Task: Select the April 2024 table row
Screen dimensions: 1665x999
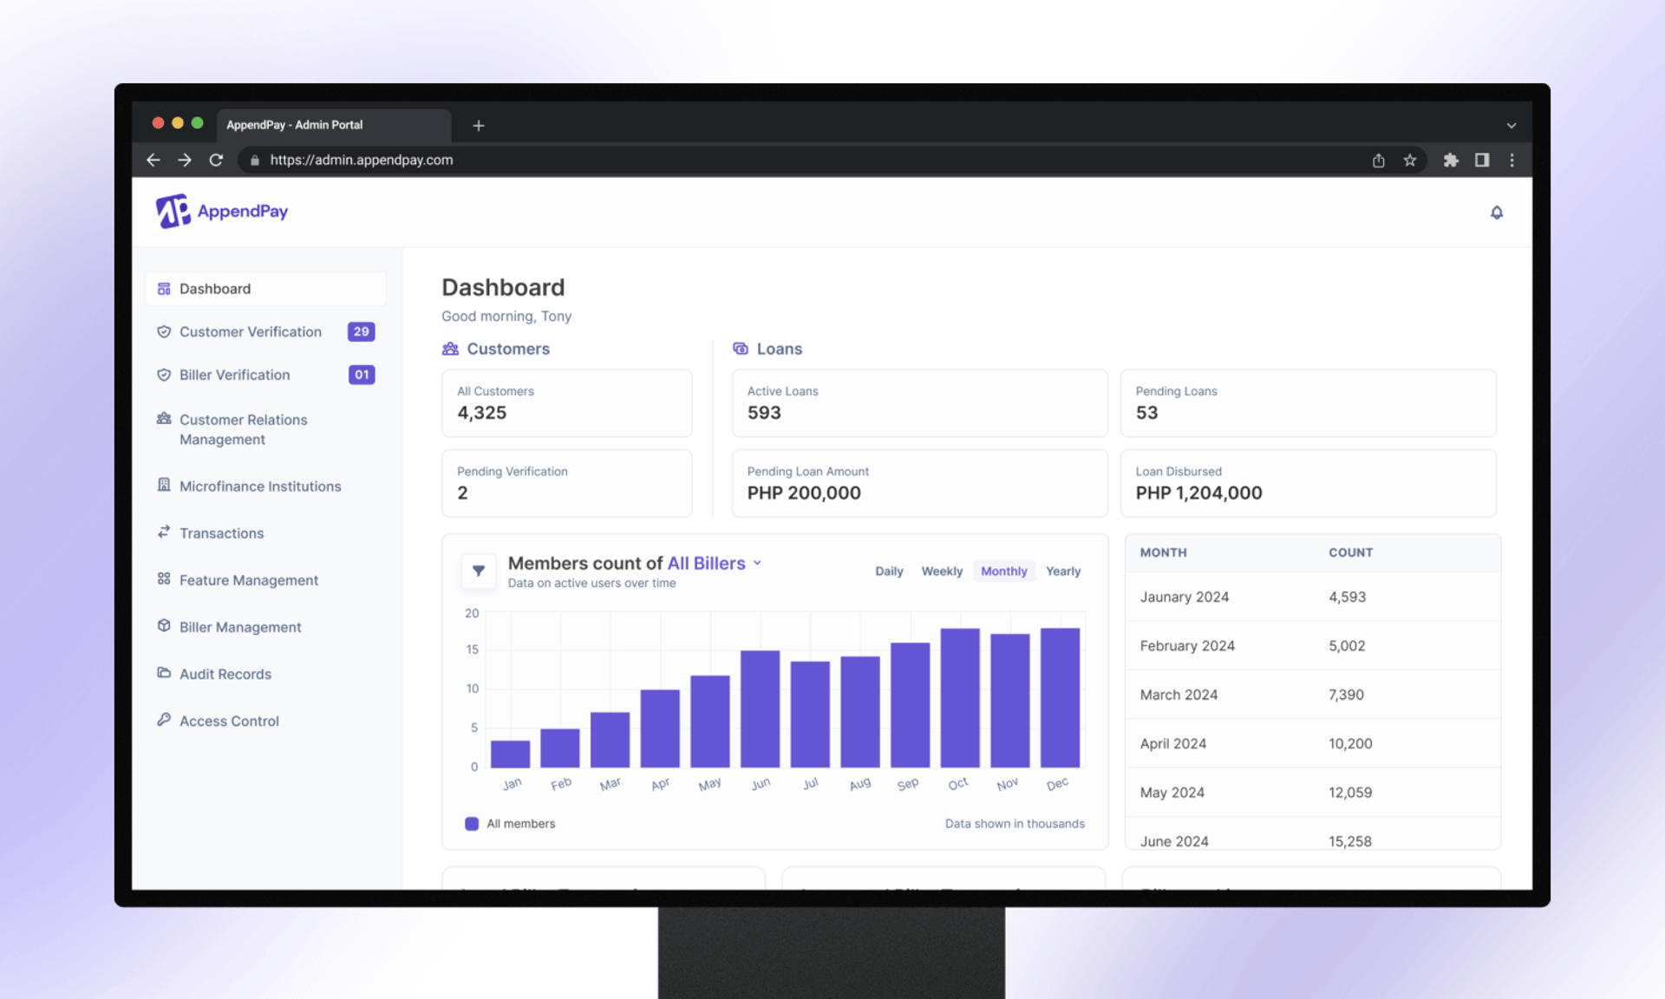Action: click(1313, 743)
